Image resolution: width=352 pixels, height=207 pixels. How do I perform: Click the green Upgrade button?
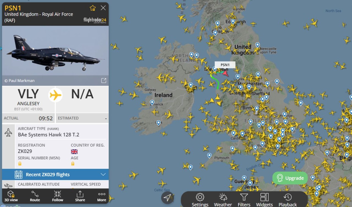[290, 178]
